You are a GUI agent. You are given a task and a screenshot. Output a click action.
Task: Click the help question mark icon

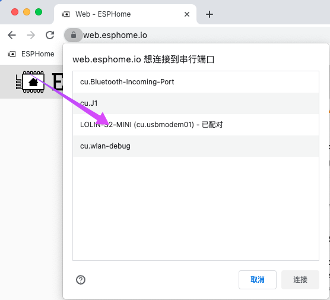81,280
